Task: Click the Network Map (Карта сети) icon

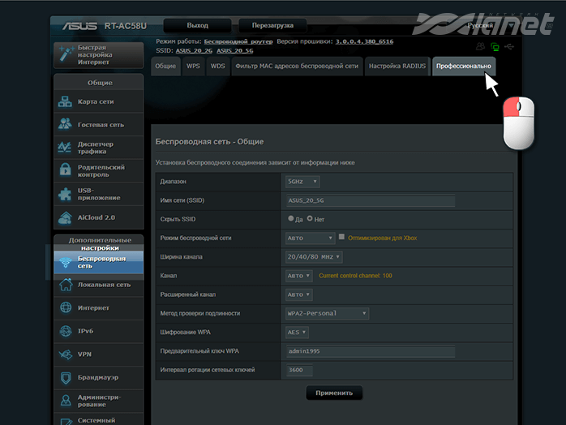Action: [66, 102]
